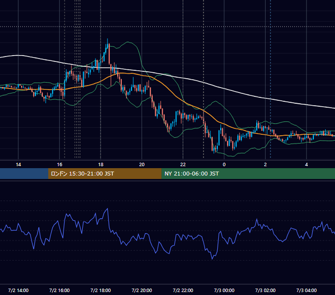Click the 20 hour label on price chart axis

coord(142,165)
